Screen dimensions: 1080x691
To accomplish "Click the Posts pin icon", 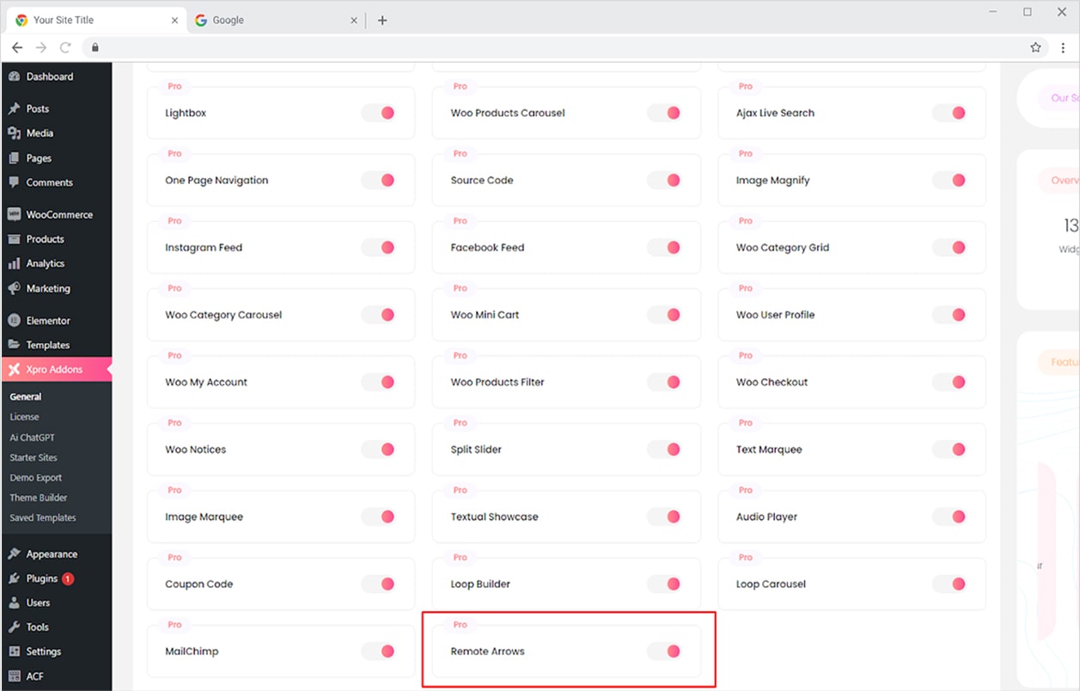I will pyautogui.click(x=14, y=109).
